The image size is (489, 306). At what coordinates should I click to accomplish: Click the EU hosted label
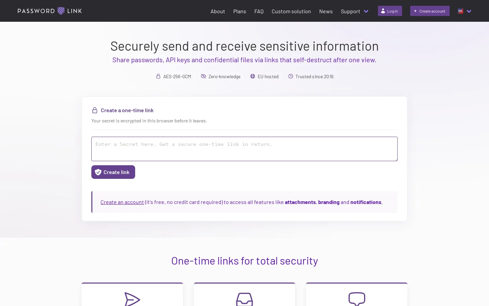click(x=268, y=76)
